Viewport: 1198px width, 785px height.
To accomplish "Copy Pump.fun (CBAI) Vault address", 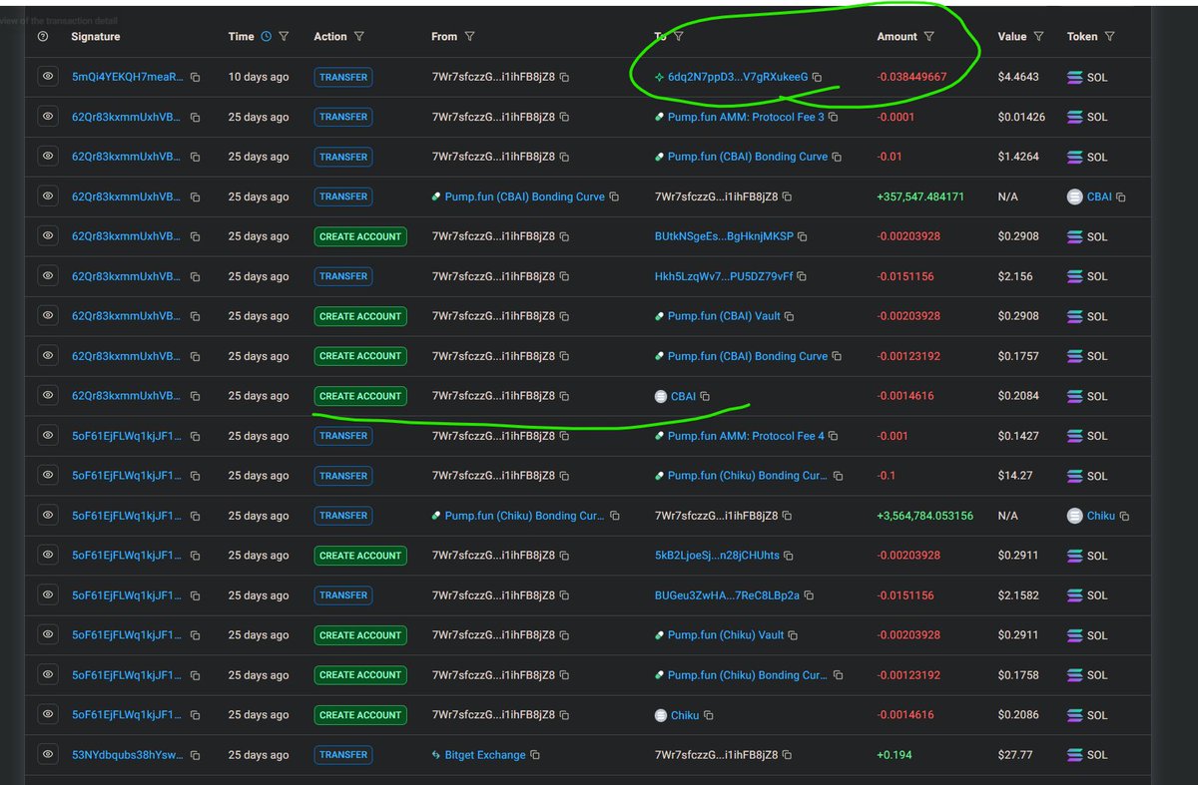I will tap(790, 316).
